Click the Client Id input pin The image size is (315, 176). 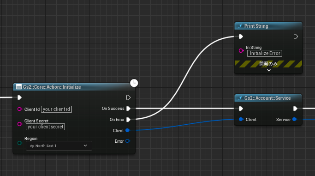(x=20, y=109)
